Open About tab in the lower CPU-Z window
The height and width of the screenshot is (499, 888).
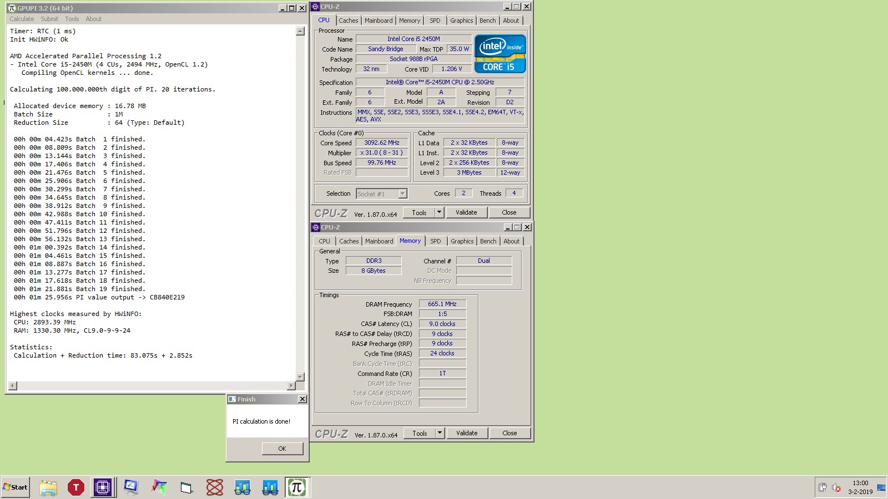512,241
